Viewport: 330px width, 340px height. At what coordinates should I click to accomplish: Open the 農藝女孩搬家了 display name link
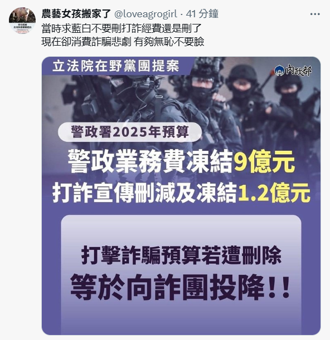tap(76, 14)
